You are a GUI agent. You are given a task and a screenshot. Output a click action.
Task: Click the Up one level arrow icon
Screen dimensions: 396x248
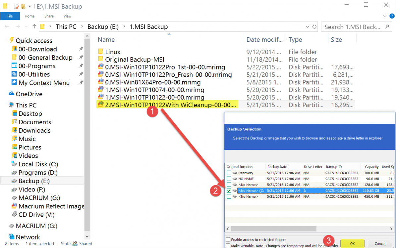pos(34,26)
